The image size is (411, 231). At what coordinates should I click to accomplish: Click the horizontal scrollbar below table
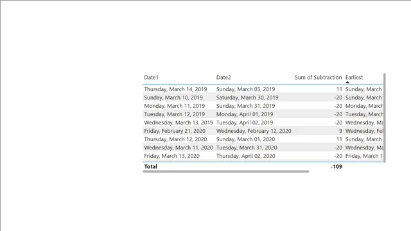pyautogui.click(x=226, y=171)
